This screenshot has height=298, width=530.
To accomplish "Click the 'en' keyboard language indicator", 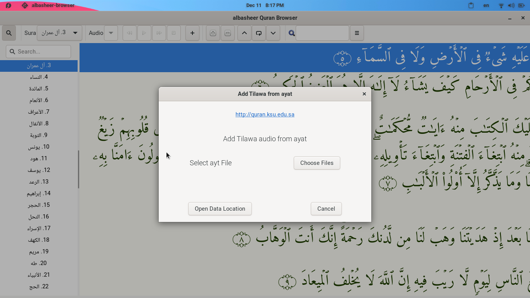I will (486, 5).
